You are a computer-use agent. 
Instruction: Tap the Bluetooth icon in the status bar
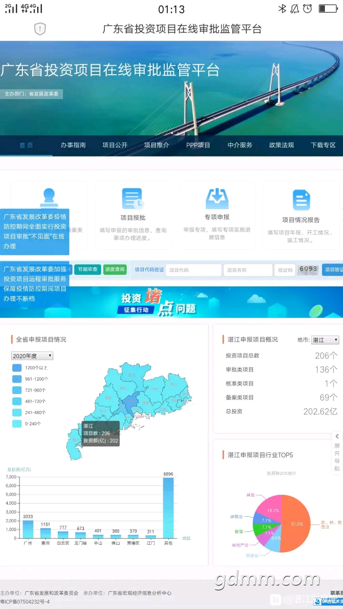[x=282, y=9]
